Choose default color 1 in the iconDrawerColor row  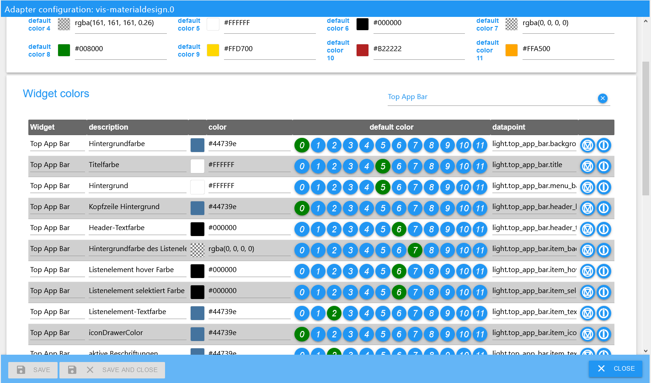point(318,335)
